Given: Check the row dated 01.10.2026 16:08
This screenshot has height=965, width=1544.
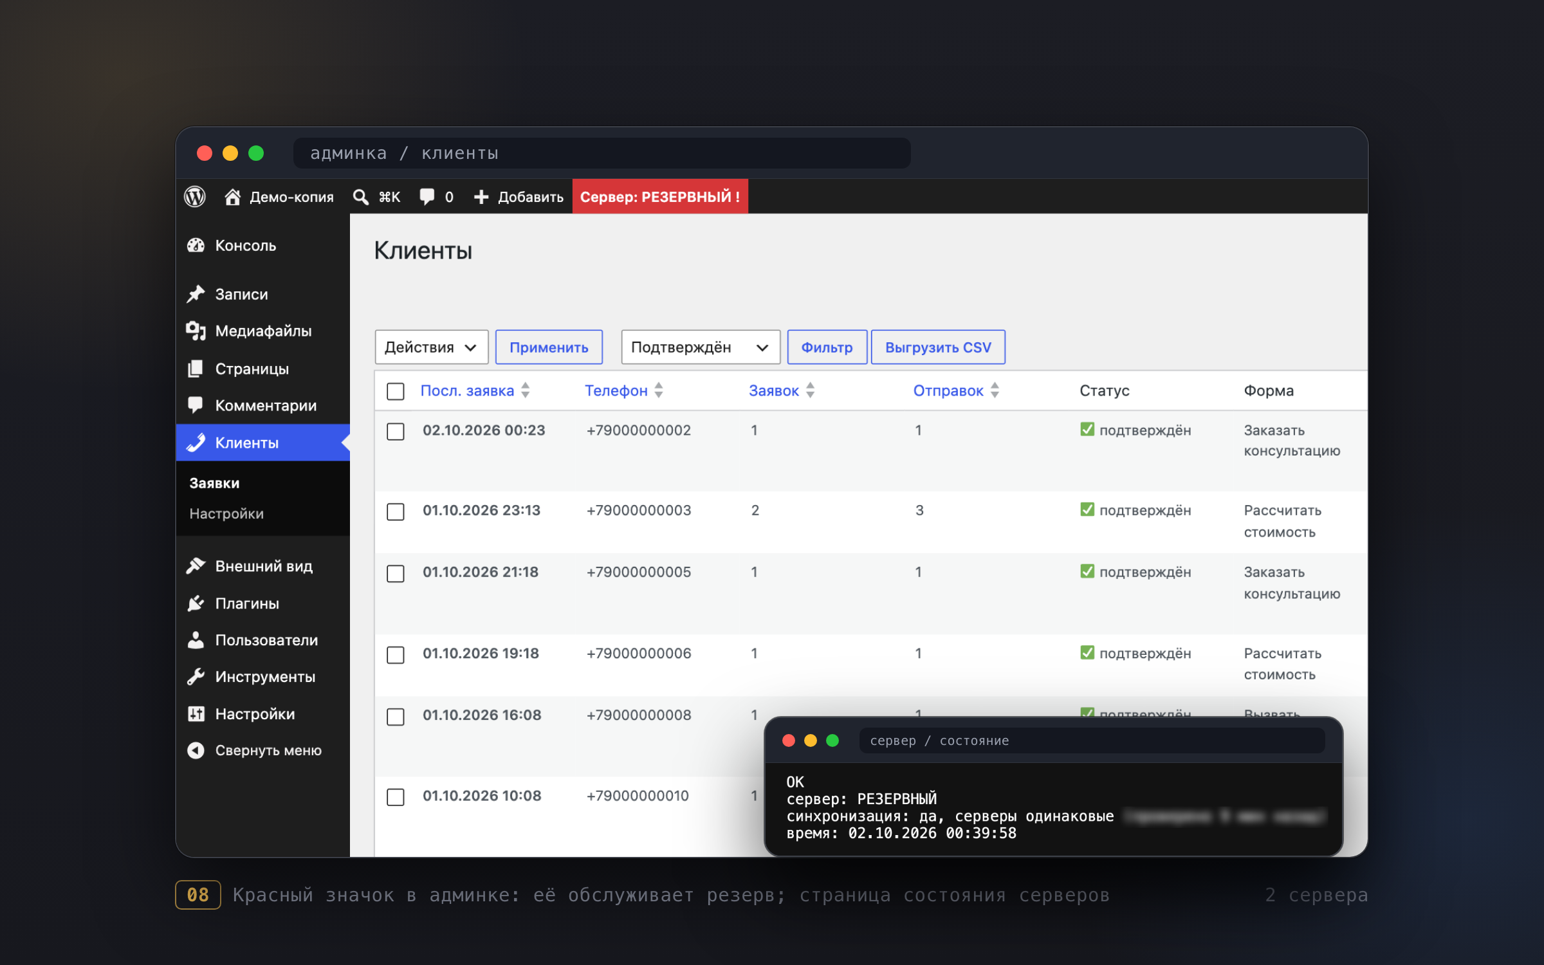Looking at the screenshot, I should (x=396, y=717).
